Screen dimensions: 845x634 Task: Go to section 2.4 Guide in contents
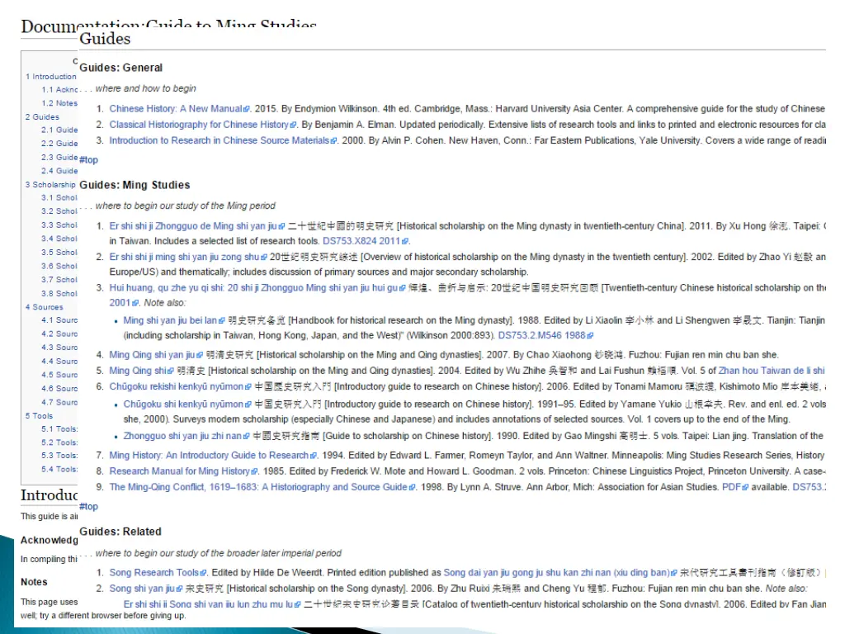(59, 171)
